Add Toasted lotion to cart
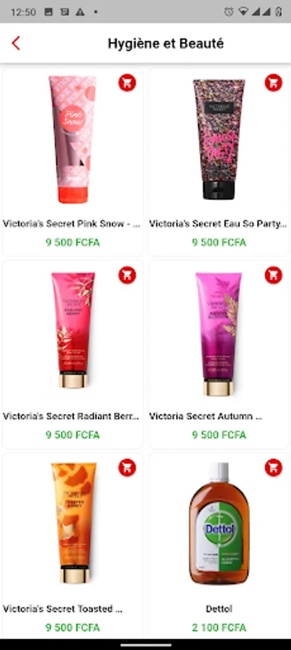Viewport: 291px width, 650px height. [127, 467]
